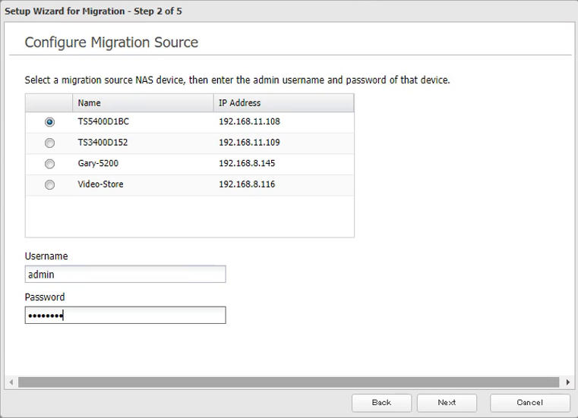Click into the Password field
This screenshot has height=418, width=578.
125,316
